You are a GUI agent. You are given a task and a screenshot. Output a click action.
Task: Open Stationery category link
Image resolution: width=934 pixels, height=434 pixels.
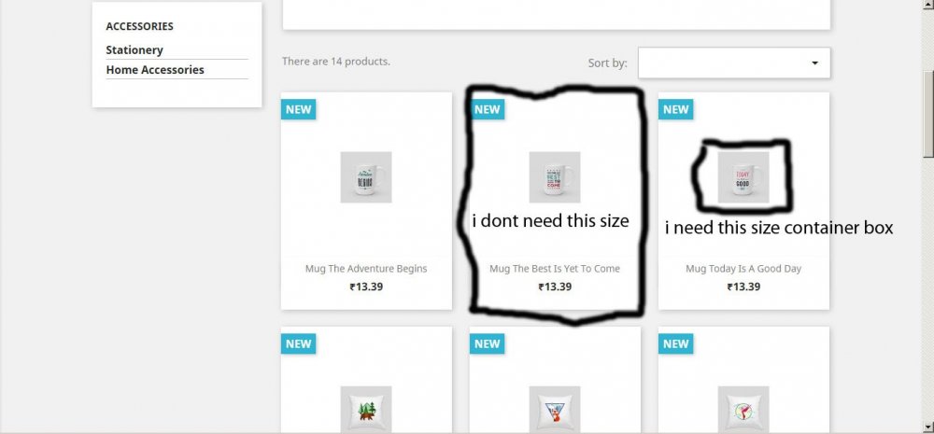(x=134, y=50)
